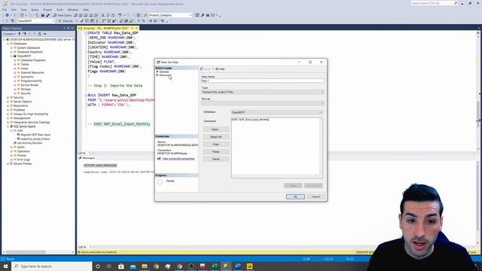482x271 pixels.
Task: Select the Data360YP database node
Action: [24, 56]
